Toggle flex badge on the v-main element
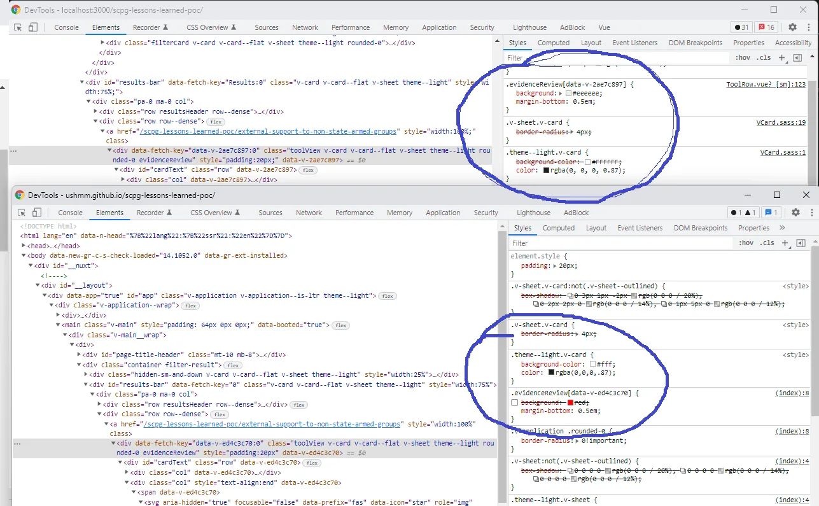 coord(340,325)
